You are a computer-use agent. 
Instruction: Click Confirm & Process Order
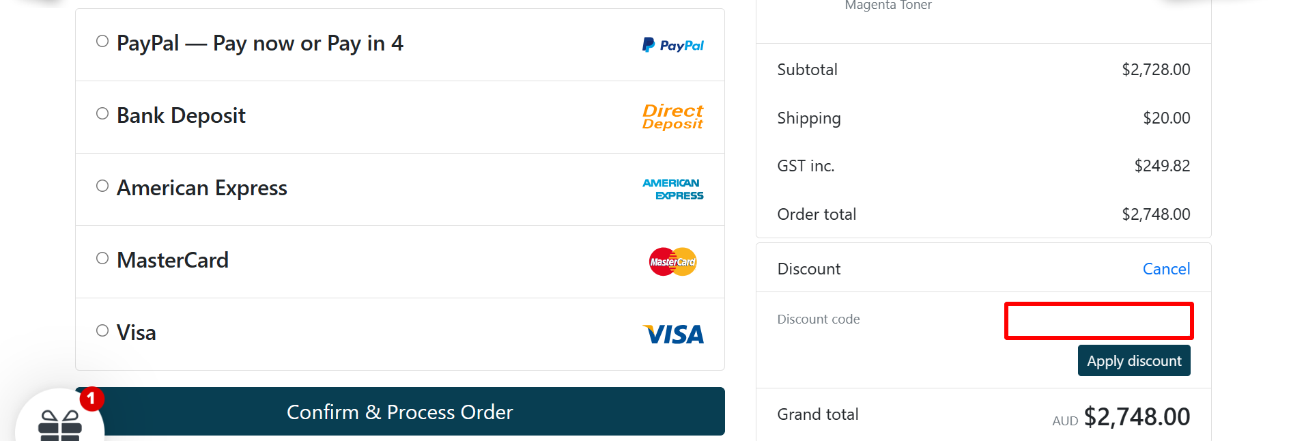[399, 412]
